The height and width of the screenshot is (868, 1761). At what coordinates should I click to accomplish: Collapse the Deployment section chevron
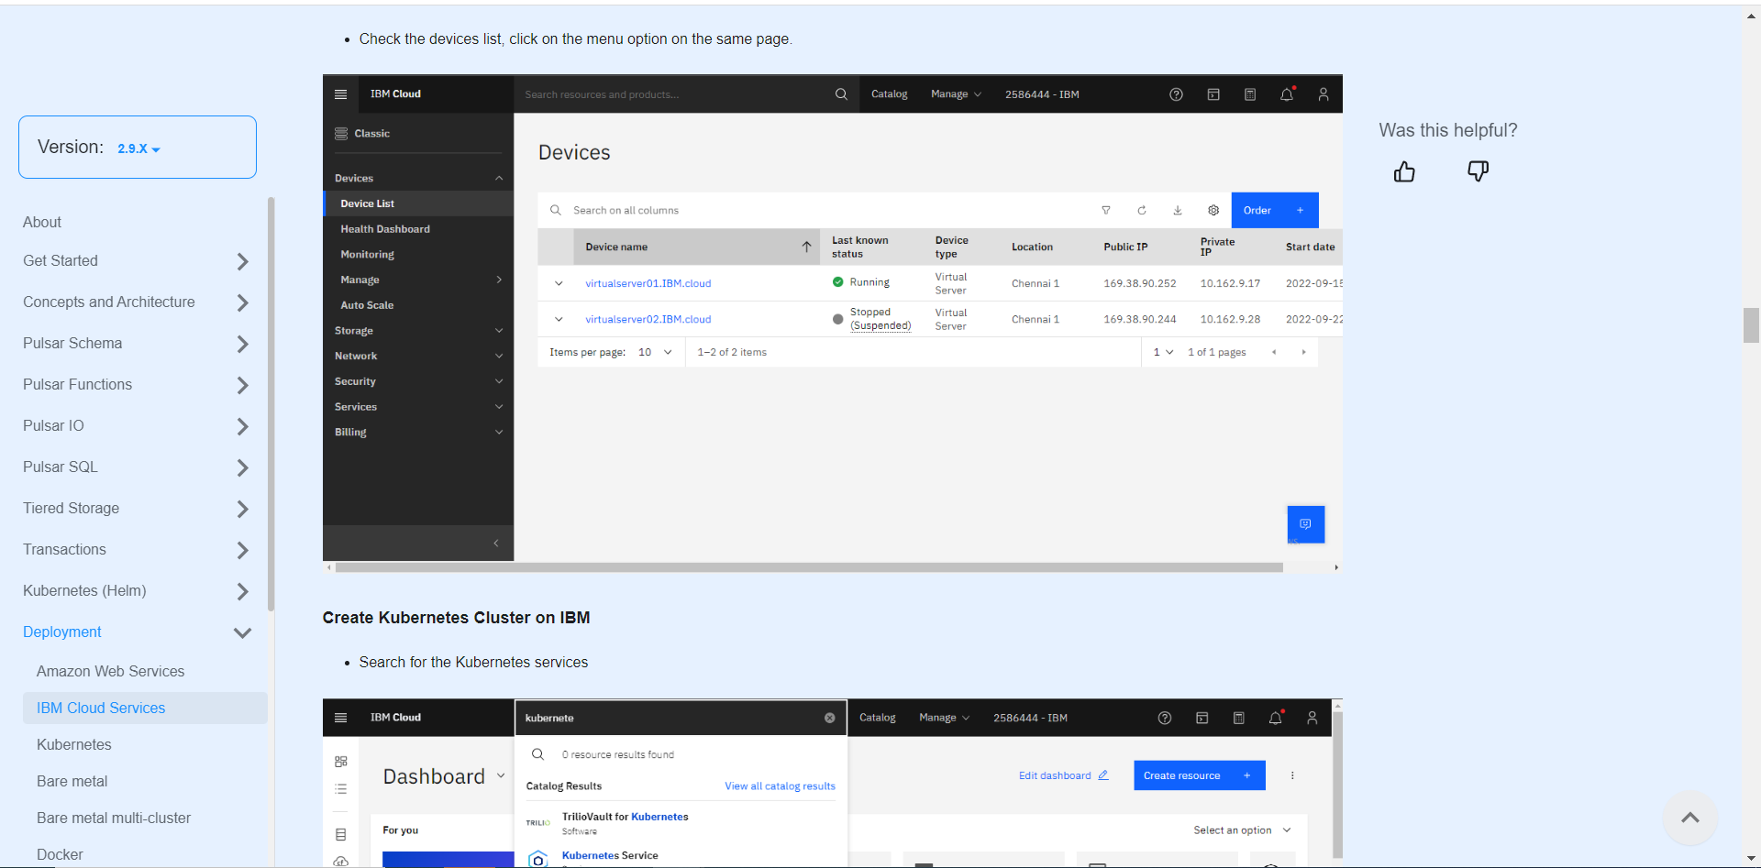point(242,632)
